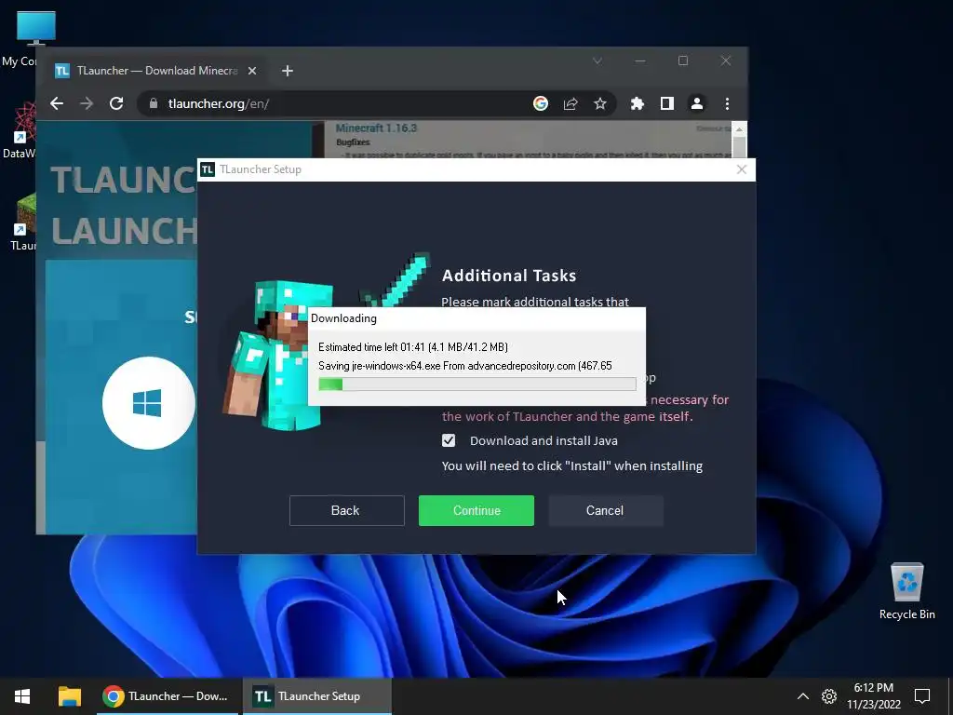Image resolution: width=953 pixels, height=715 pixels.
Task: Open the Windows Start menu
Action: (x=22, y=696)
